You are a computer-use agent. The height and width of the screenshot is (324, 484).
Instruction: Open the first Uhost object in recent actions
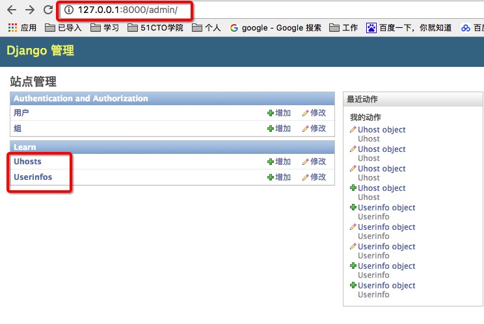tap(381, 130)
